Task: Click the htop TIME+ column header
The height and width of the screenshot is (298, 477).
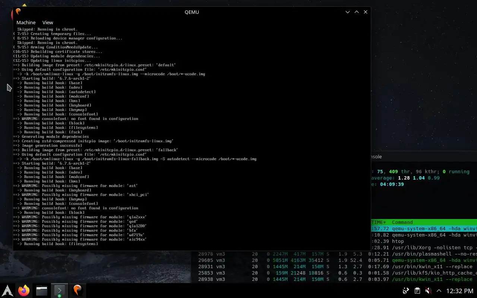Action: pyautogui.click(x=379, y=222)
